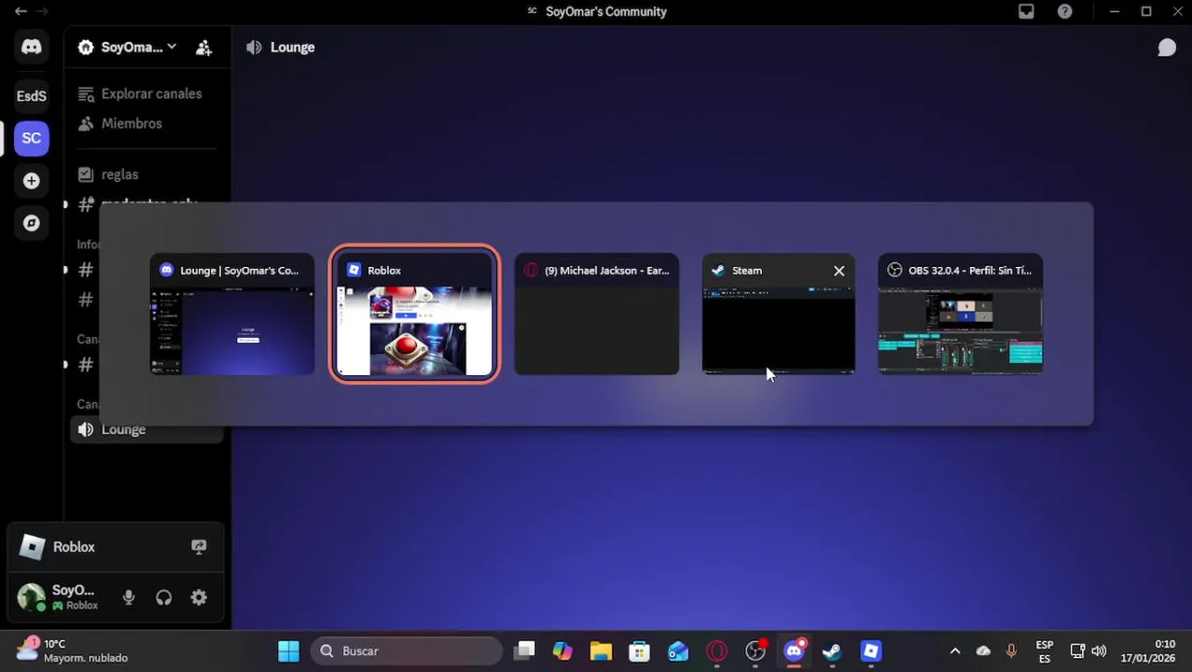Launch Copilot from the taskbar
1192x672 pixels.
tap(562, 651)
